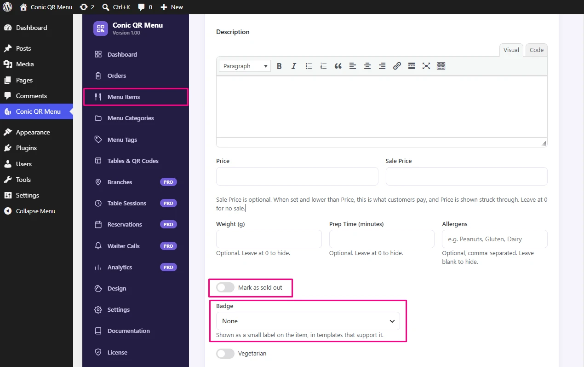Open the License page
Screen dimensions: 584x367
click(136, 352)
